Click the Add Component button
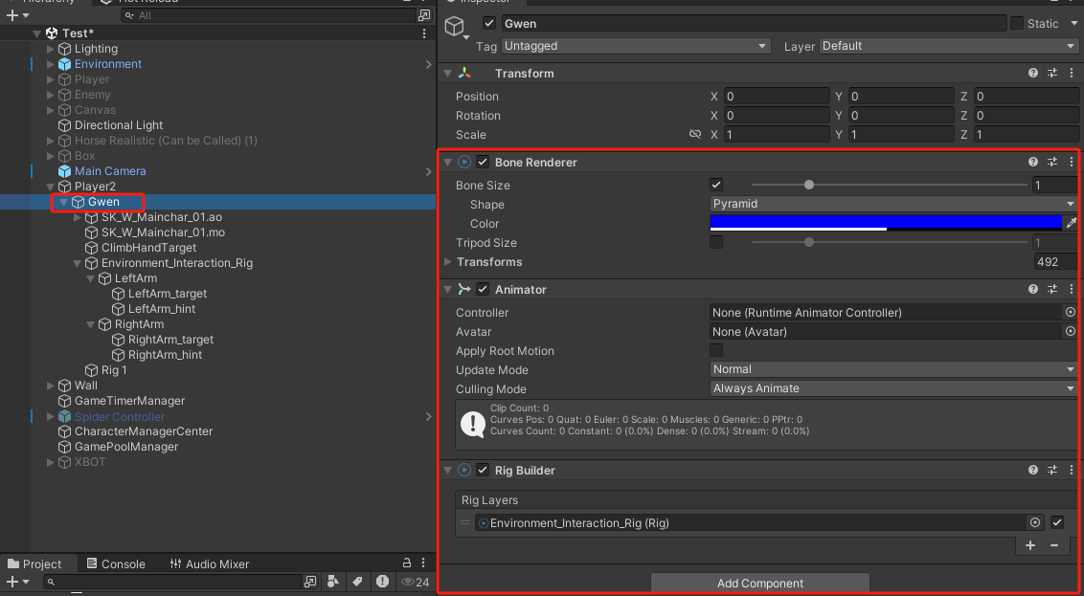Image resolution: width=1084 pixels, height=596 pixels. (760, 584)
